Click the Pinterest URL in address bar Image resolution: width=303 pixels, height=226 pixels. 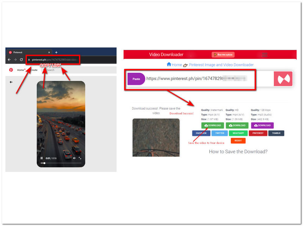(53, 60)
